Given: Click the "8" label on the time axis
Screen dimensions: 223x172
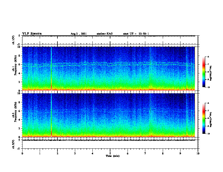Looking at the screenshot, I should (163, 153).
